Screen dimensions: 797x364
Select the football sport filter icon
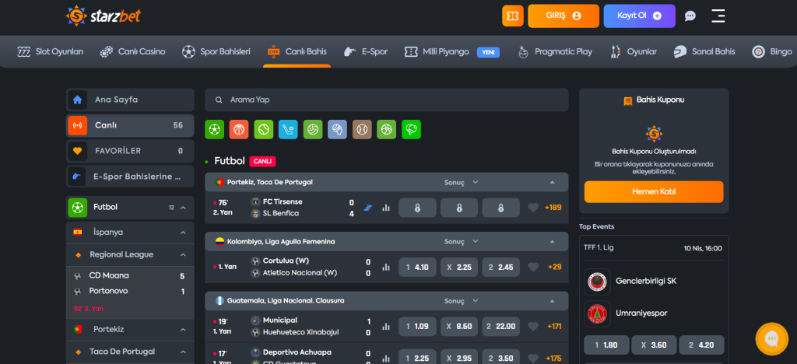215,129
